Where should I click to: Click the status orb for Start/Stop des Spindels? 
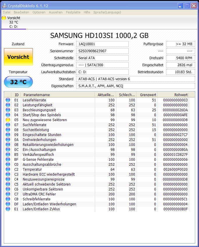click(8, 115)
